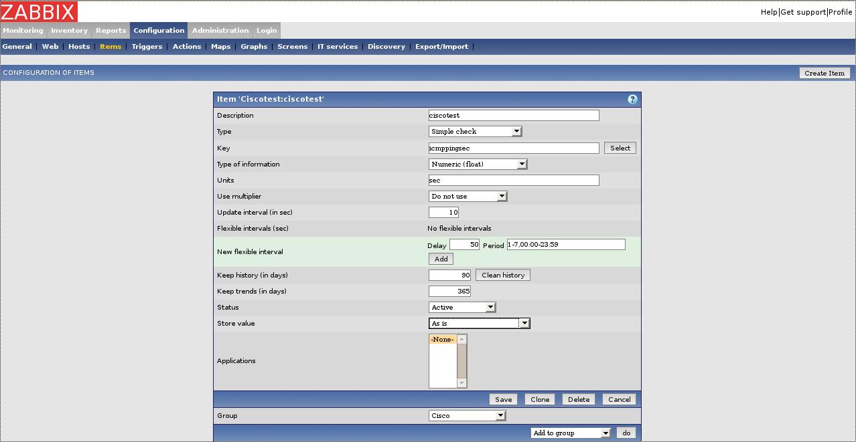Go to the Triggers submenu

(147, 46)
